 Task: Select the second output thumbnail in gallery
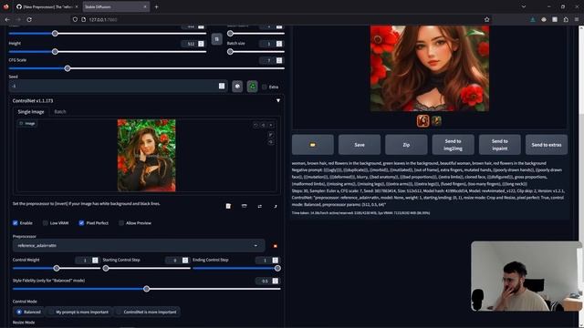436,121
